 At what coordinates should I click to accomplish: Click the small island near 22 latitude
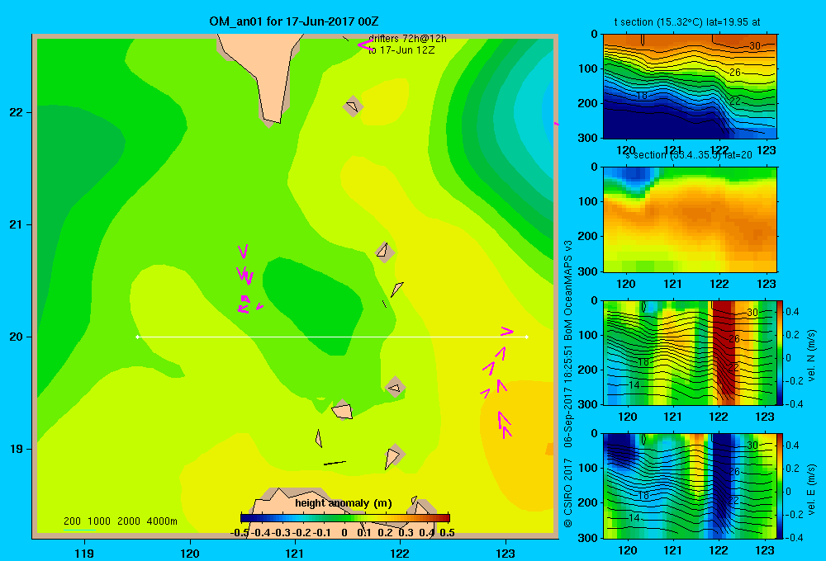pos(353,106)
